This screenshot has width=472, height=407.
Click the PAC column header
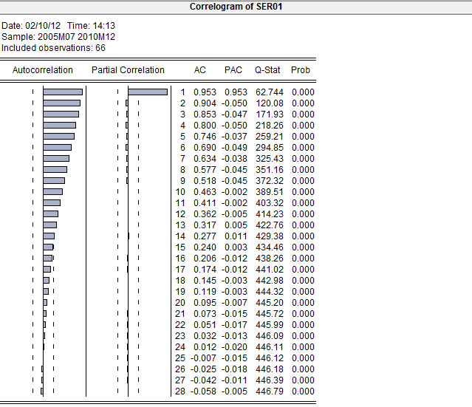[x=233, y=70]
